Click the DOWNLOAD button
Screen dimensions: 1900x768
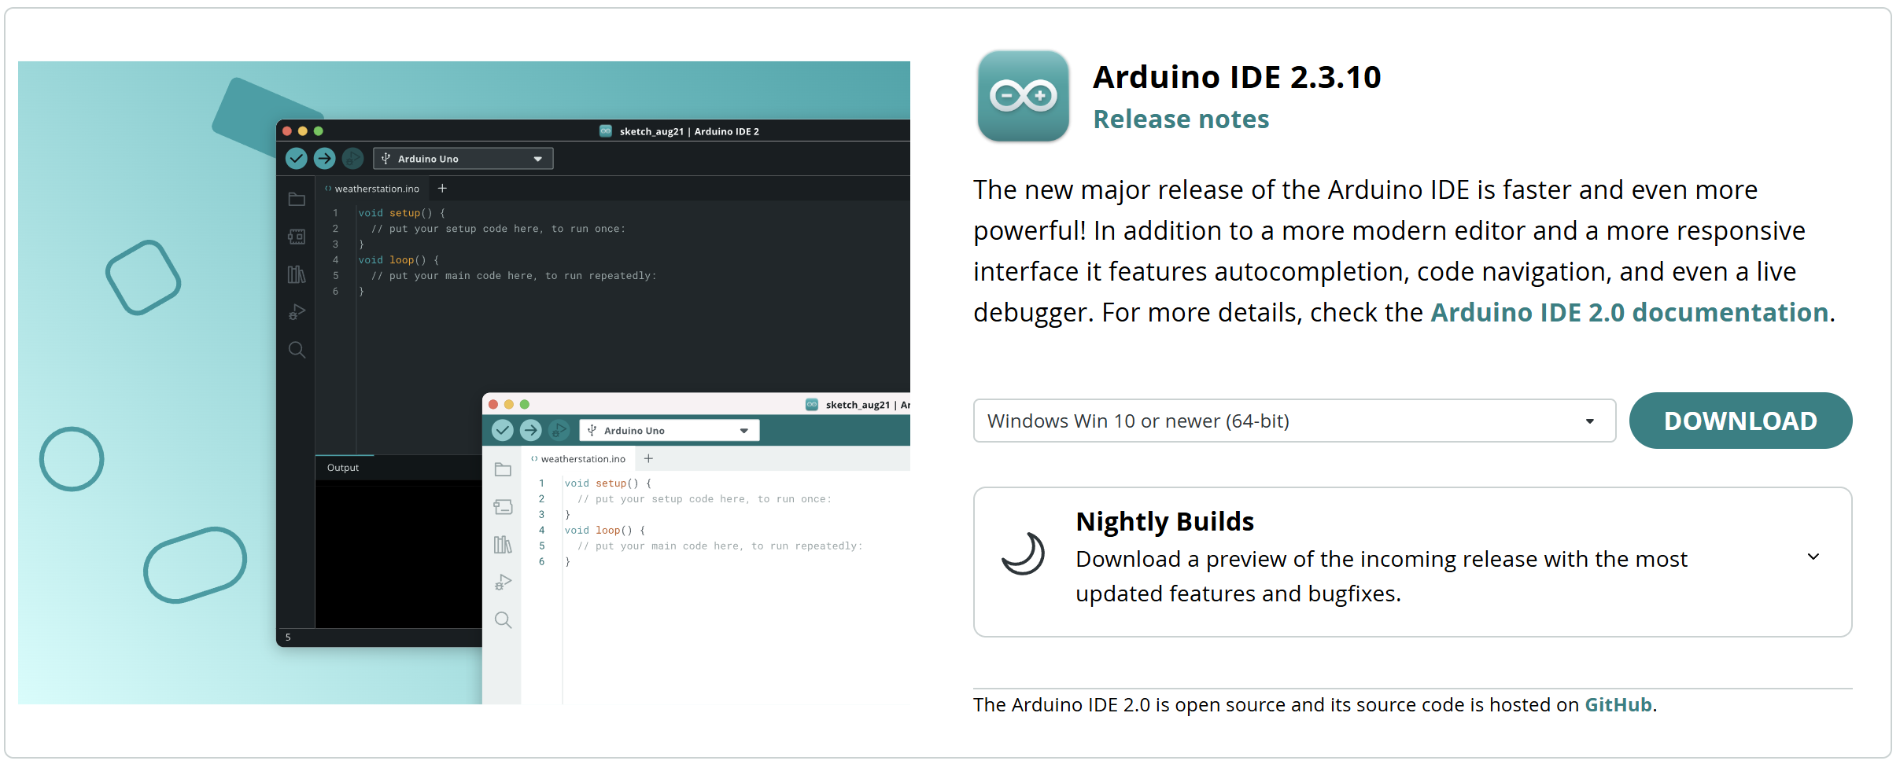(x=1740, y=421)
